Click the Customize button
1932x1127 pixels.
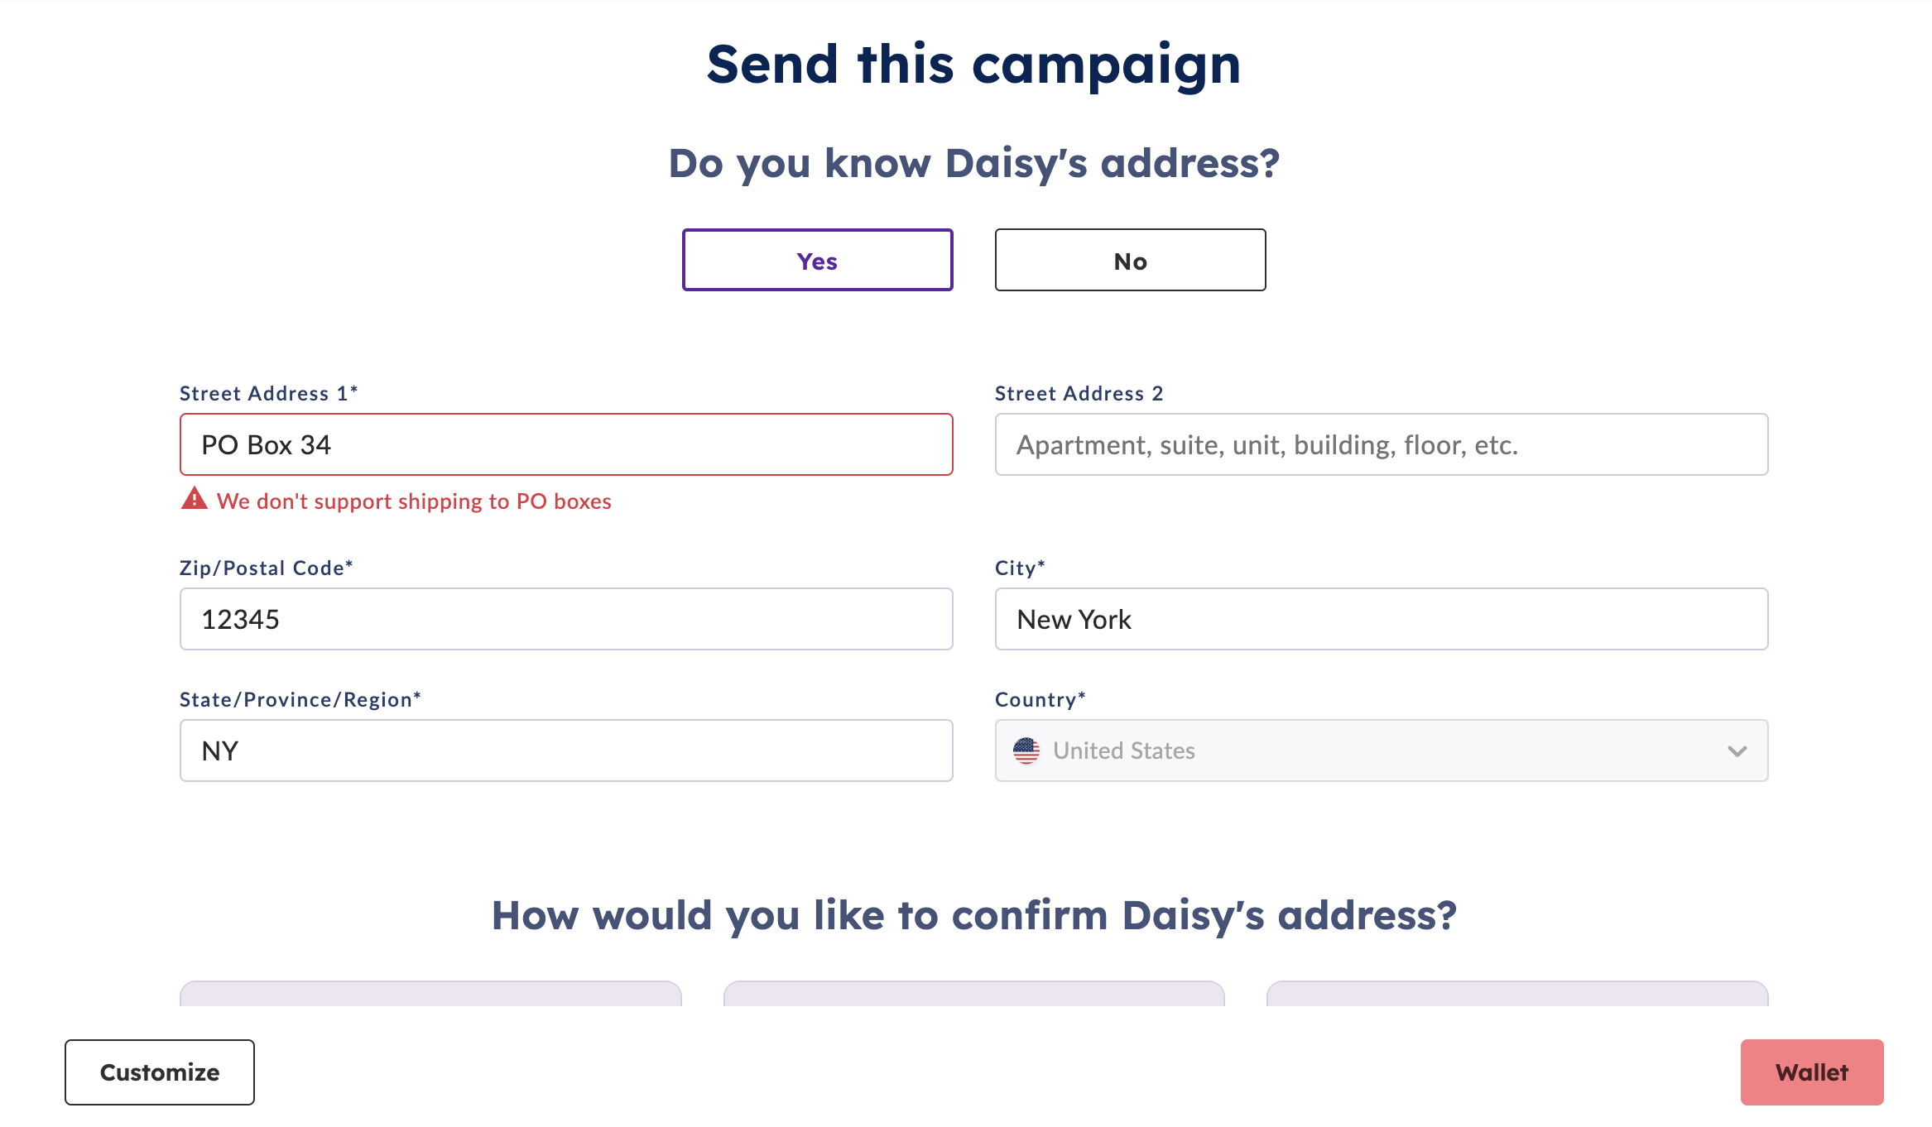pos(160,1072)
